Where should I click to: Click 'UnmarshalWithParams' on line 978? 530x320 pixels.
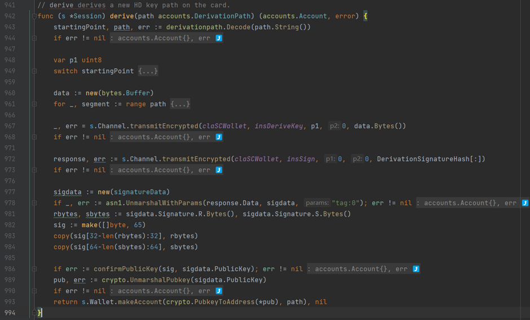tap(164, 203)
